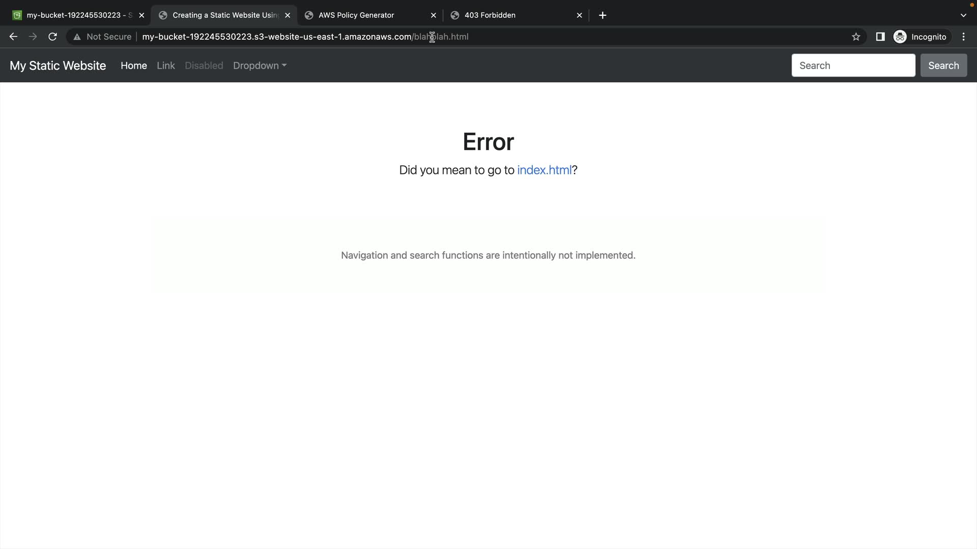The height and width of the screenshot is (549, 977).
Task: Close the AWS Policy Generator tab
Action: point(433,15)
